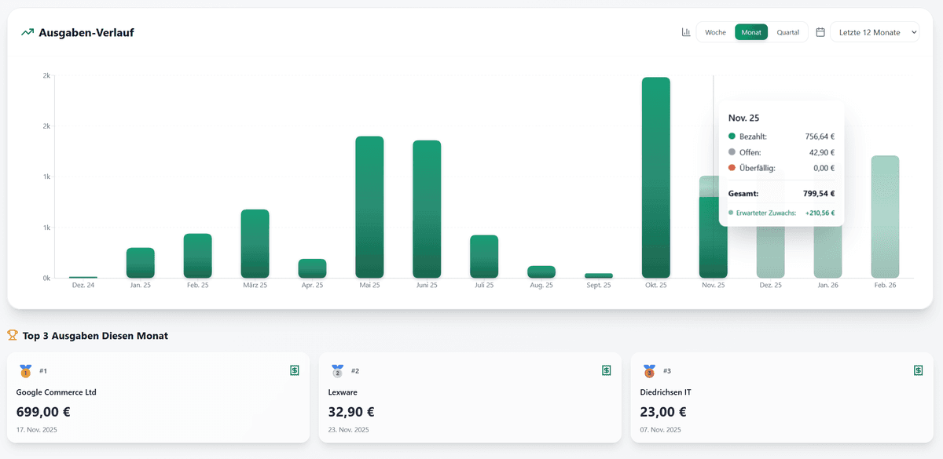Switch to the Woche view
Viewport: 943px width, 459px height.
click(715, 32)
